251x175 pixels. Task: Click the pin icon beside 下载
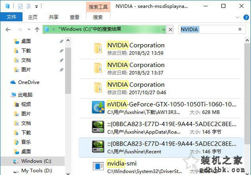click(61, 51)
